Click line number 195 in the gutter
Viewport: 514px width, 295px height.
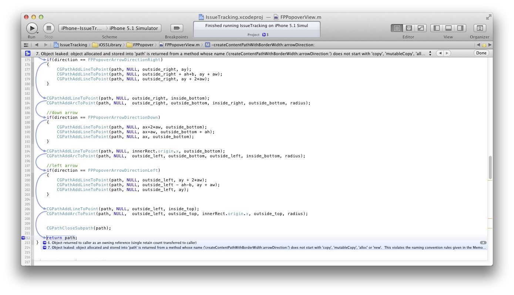click(x=27, y=156)
